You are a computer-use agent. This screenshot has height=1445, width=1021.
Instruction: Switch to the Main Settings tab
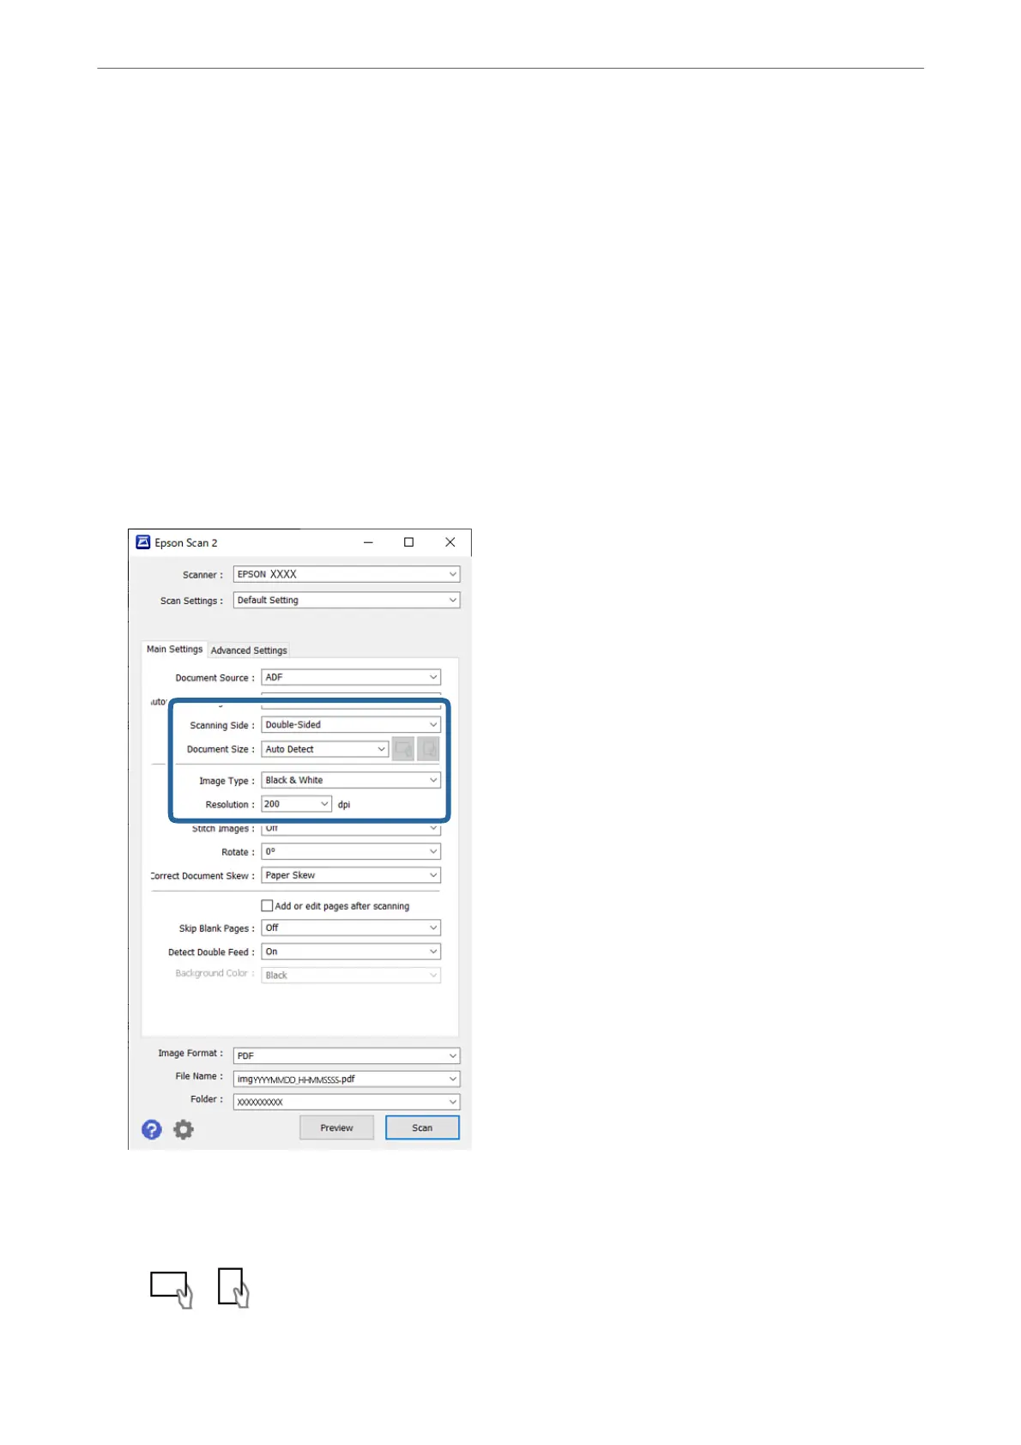pos(174,650)
